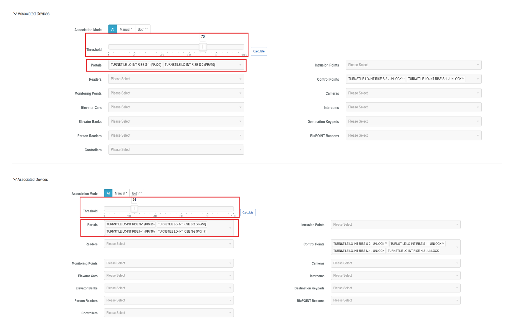
Task: Select Both mode in lower Association Mode
Action: click(137, 193)
